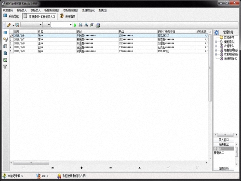Viewport: 241px width, 181px height.
Task: Open the 系统初始化 menu
Action: pos(89,11)
